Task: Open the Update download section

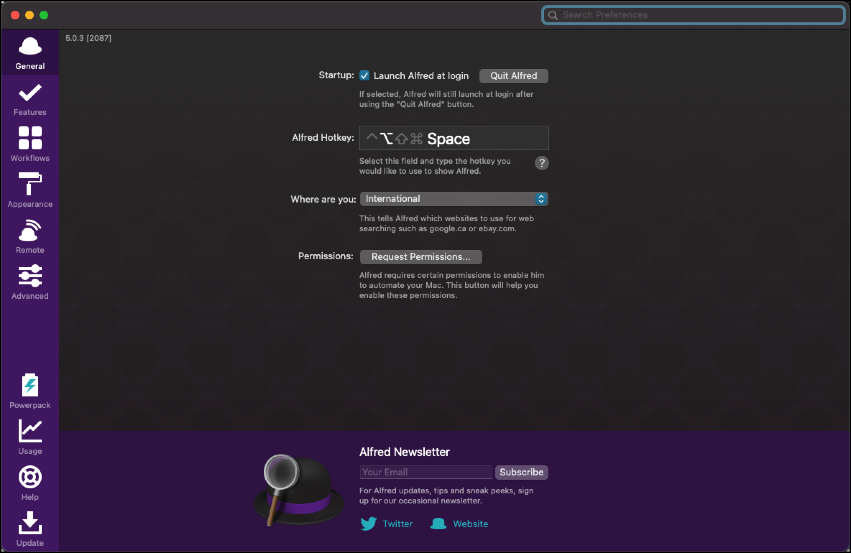Action: pyautogui.click(x=30, y=529)
